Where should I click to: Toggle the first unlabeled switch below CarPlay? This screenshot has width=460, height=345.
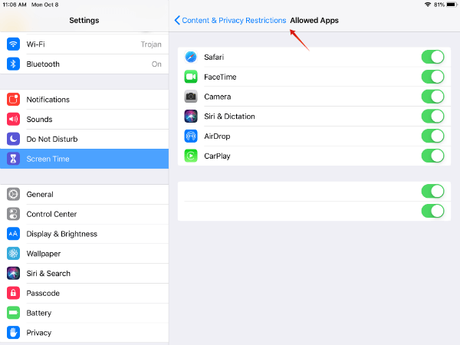point(432,191)
